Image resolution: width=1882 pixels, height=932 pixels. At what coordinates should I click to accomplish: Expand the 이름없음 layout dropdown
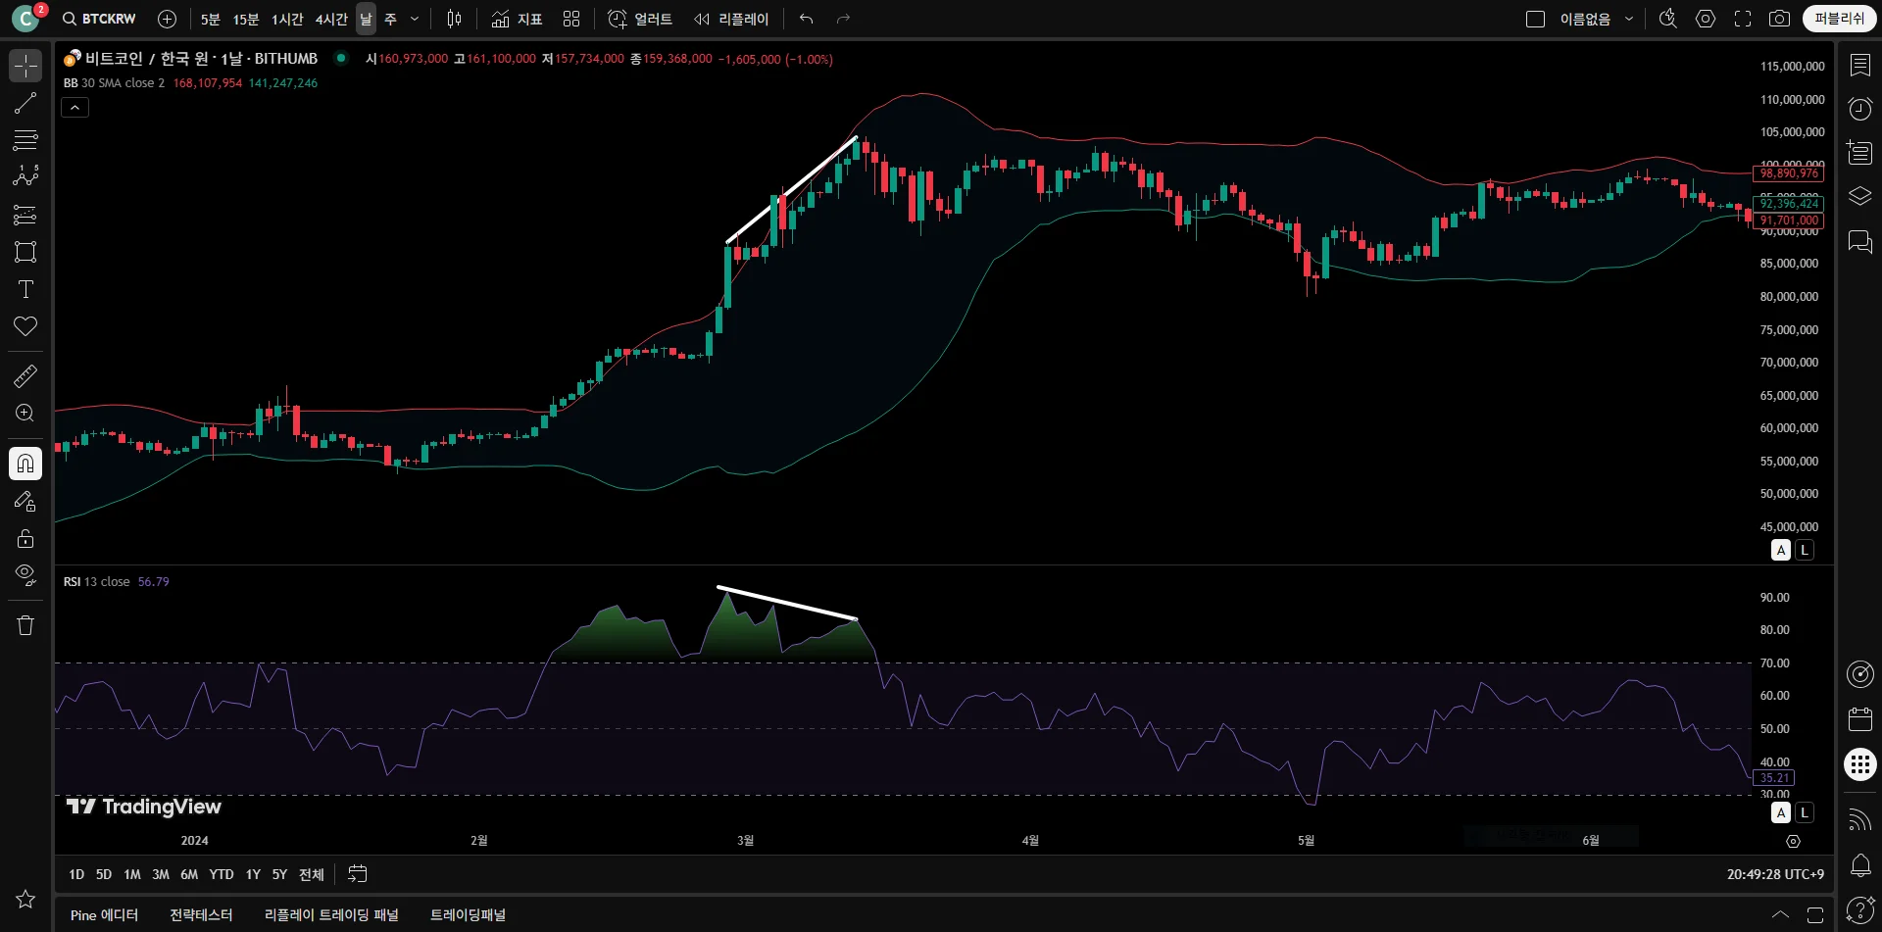[x=1629, y=19]
